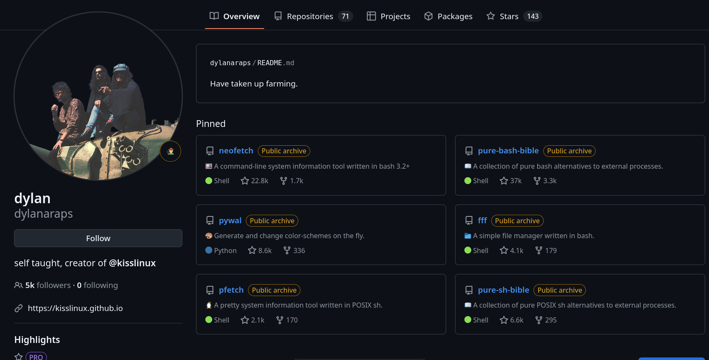Click pfetch stargazers star icon
The image size is (709, 360).
pos(245,320)
